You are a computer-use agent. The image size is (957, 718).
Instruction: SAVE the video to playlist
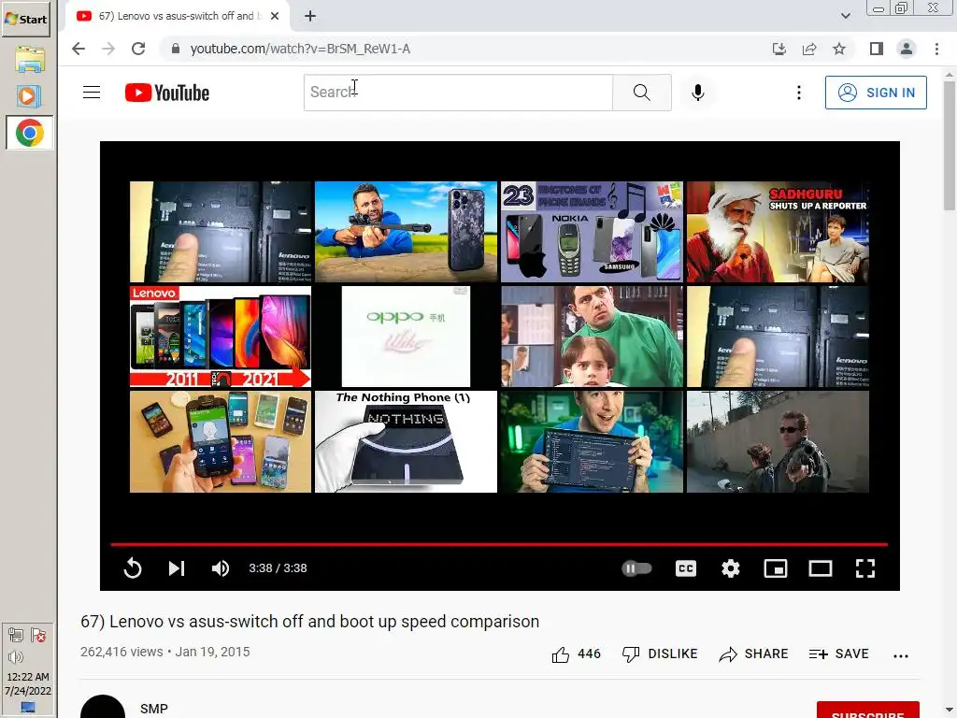pos(838,653)
